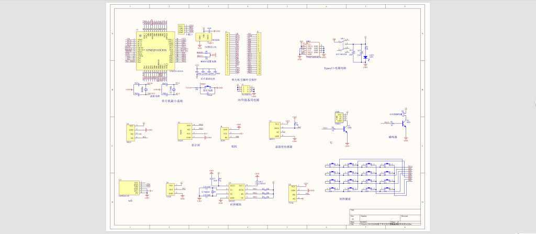
Task: Select the J1 pin header strip
Action: coord(227,54)
